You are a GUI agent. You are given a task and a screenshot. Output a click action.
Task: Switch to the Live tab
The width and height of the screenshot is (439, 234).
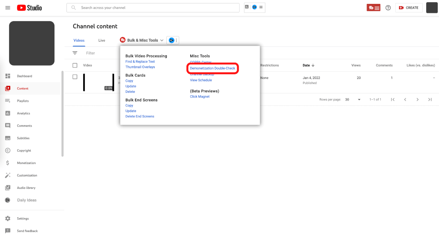102,40
